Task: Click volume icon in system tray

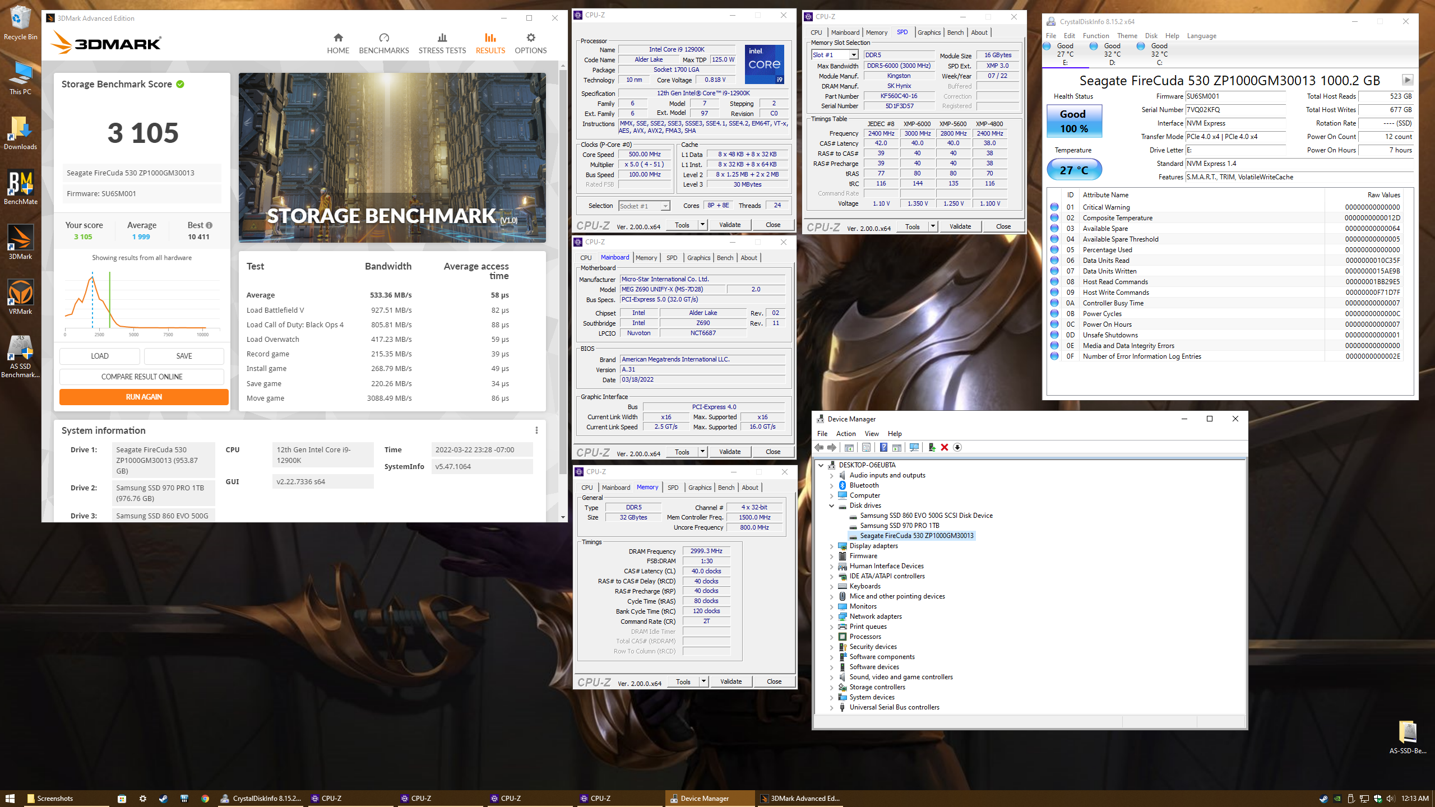Action: click(x=1390, y=799)
